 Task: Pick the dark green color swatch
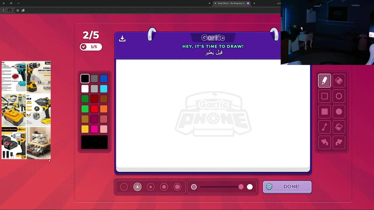pos(85,99)
